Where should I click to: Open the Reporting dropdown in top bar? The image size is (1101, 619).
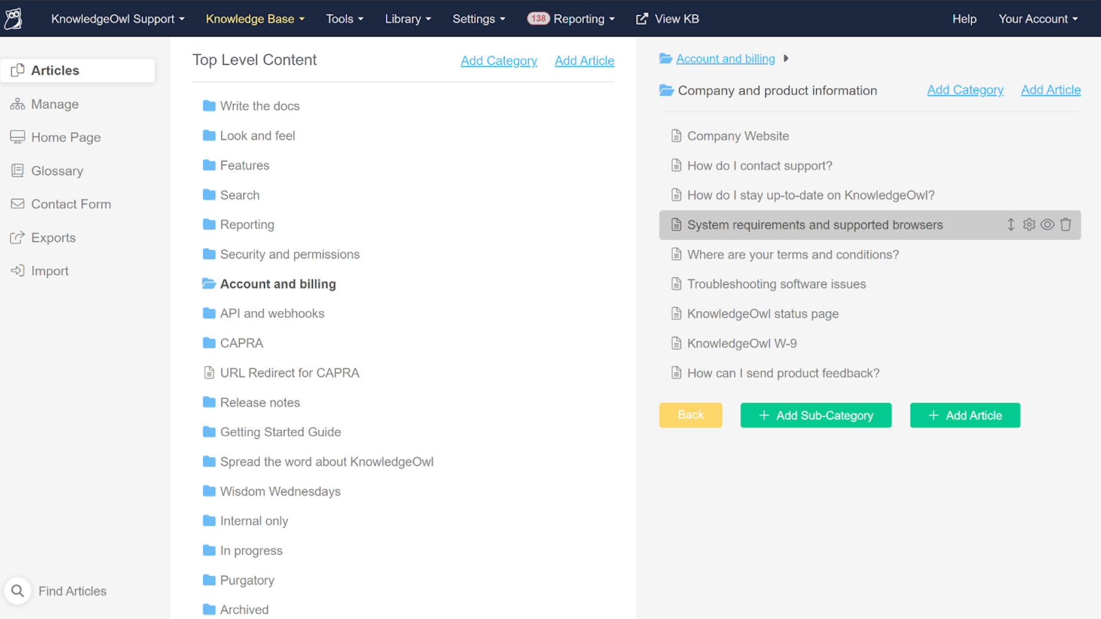(584, 19)
